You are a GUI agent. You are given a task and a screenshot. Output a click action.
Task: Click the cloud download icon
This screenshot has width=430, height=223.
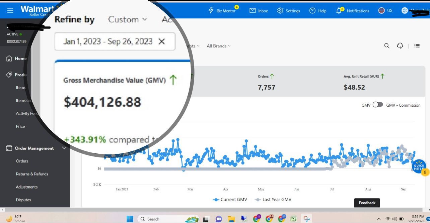[400, 46]
